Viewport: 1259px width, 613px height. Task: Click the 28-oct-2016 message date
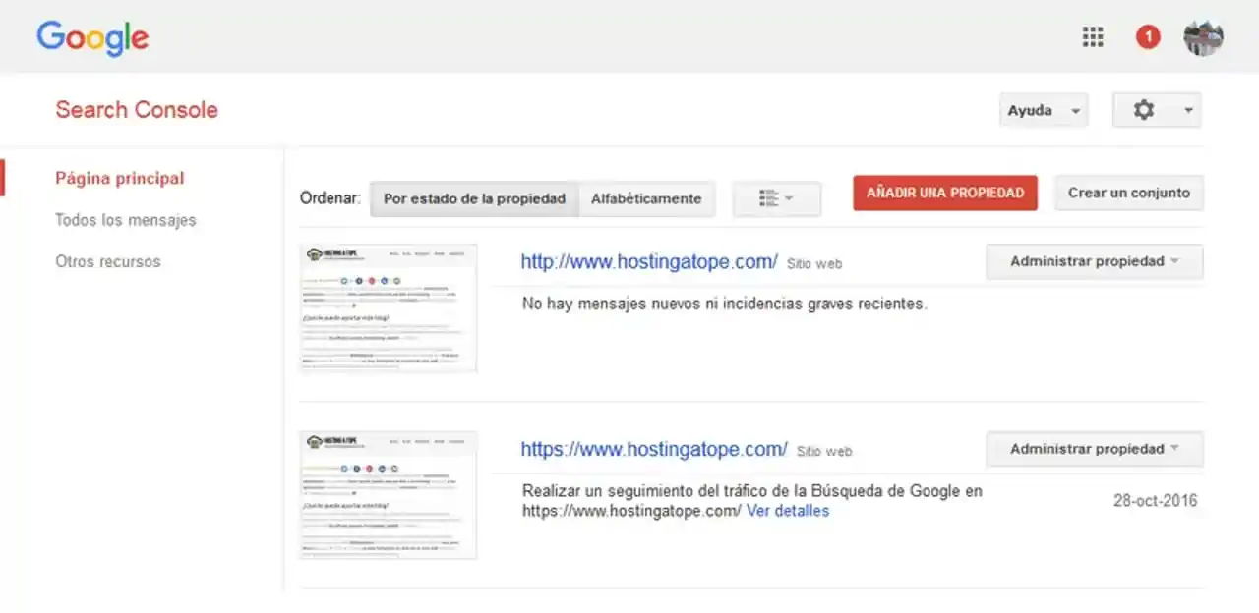point(1156,501)
